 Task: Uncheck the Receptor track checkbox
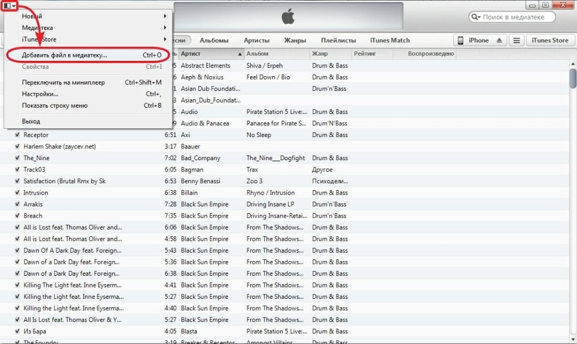(17, 135)
